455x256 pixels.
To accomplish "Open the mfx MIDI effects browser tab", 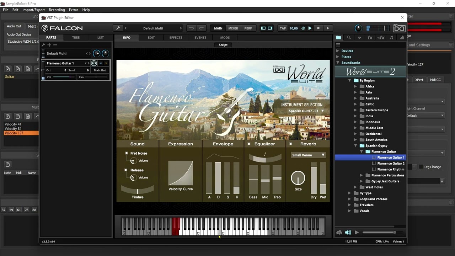I will coord(380,37).
